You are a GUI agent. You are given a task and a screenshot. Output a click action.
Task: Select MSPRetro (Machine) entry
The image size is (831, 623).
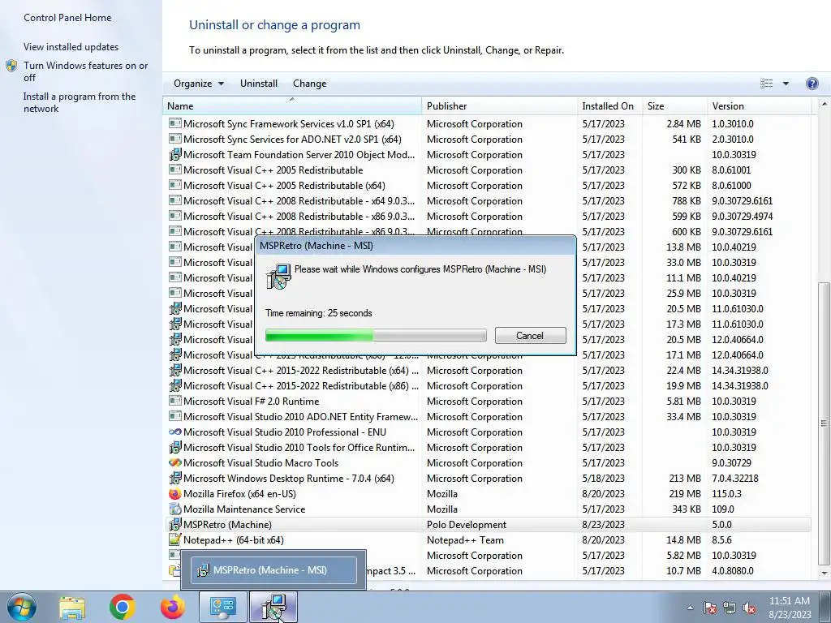(487, 525)
